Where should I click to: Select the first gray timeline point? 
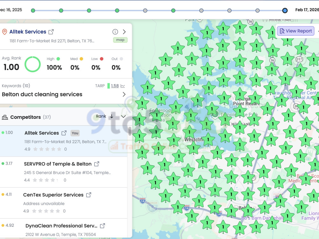145,11
